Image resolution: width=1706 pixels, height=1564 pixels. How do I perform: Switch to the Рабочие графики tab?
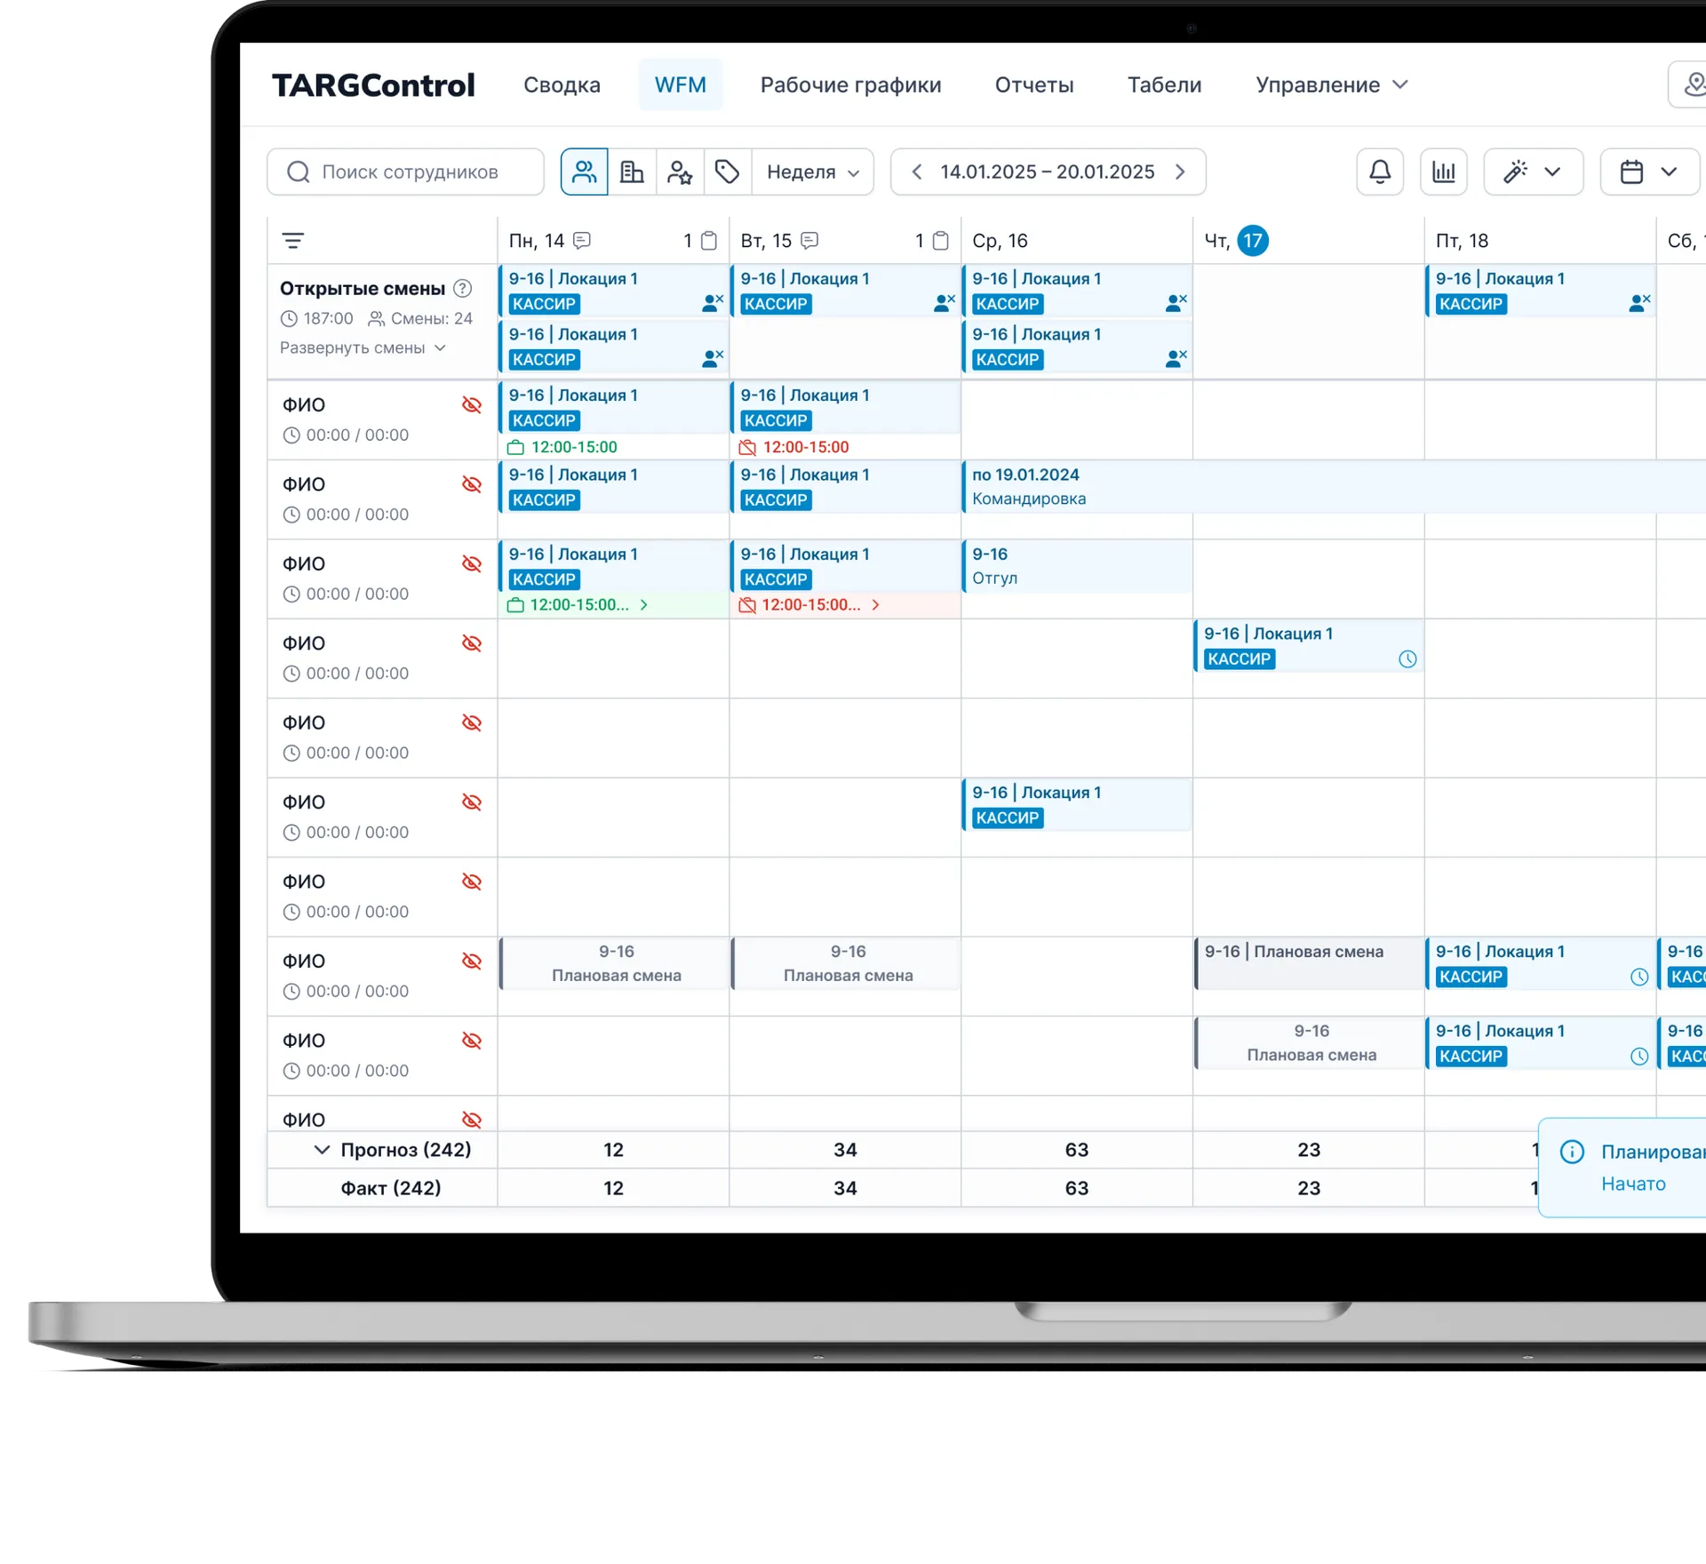pos(850,85)
